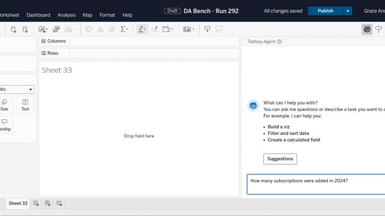The height and width of the screenshot is (216, 385).
Task: Click the Suggestions button
Action: pyautogui.click(x=280, y=159)
